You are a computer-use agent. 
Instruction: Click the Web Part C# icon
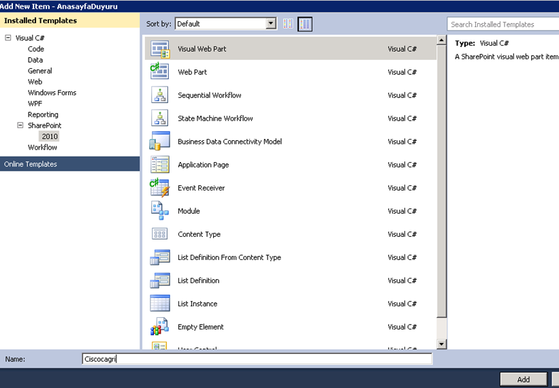point(159,72)
